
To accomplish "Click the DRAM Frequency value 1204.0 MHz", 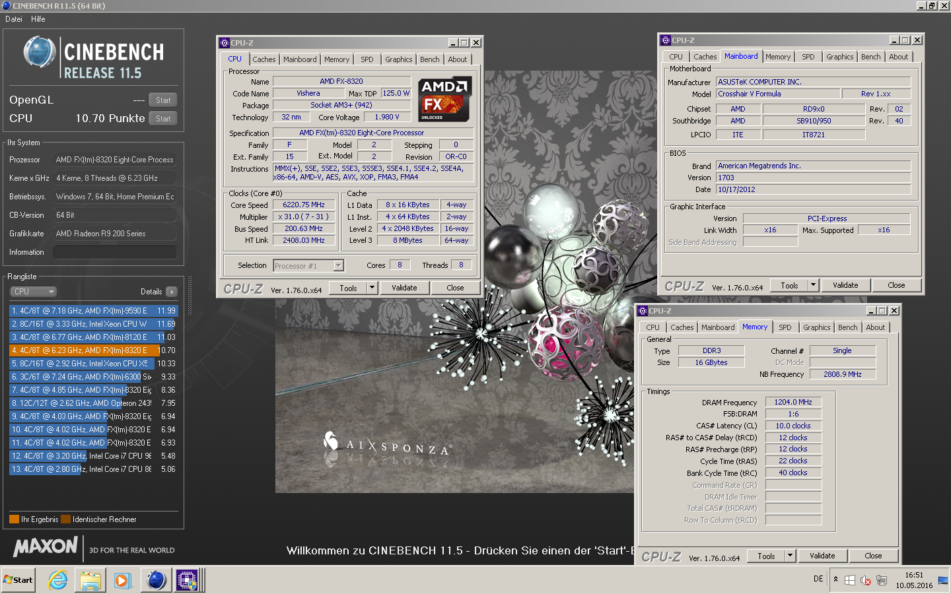I will pos(793,402).
